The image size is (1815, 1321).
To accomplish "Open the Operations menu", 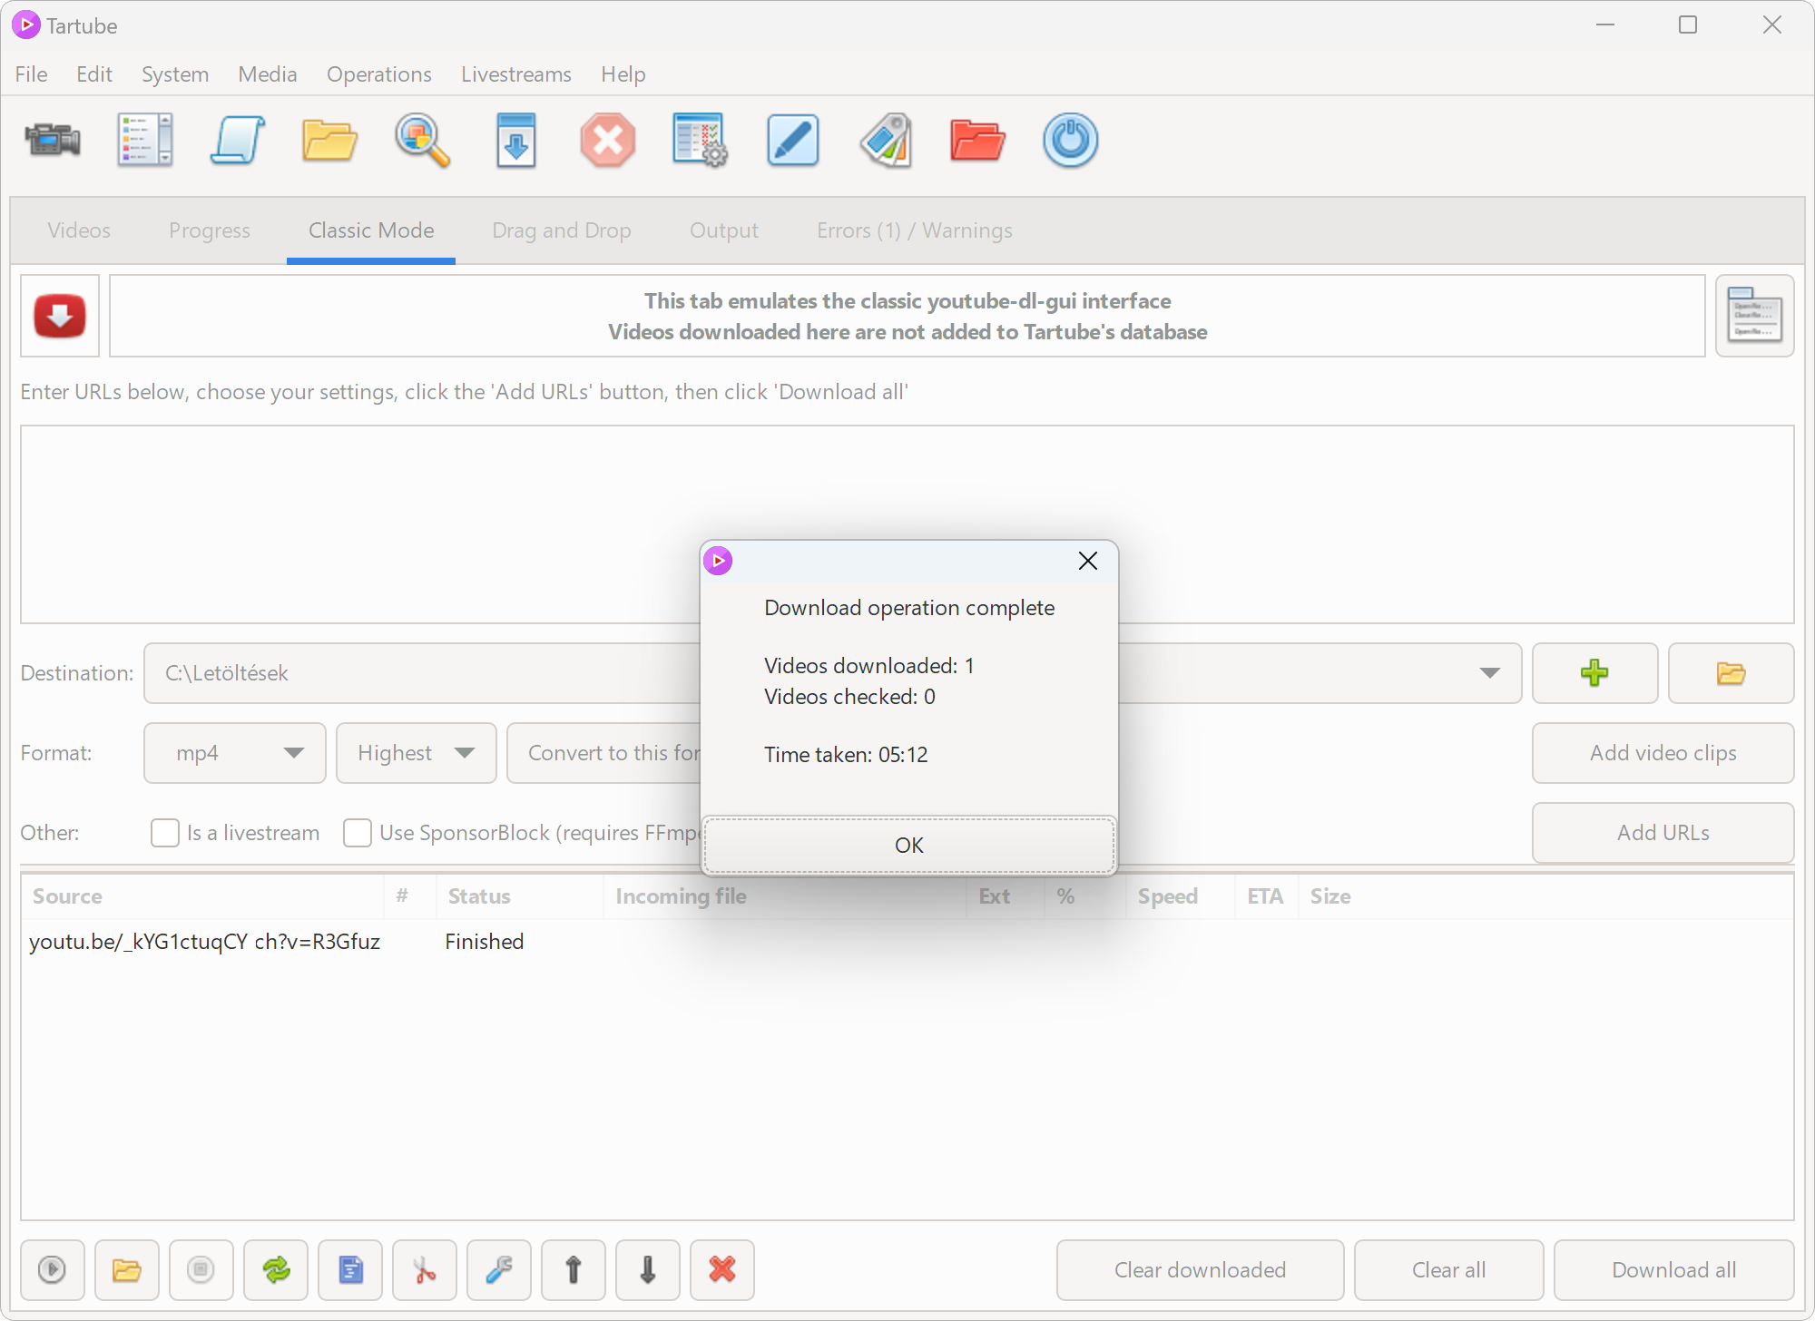I will point(379,74).
